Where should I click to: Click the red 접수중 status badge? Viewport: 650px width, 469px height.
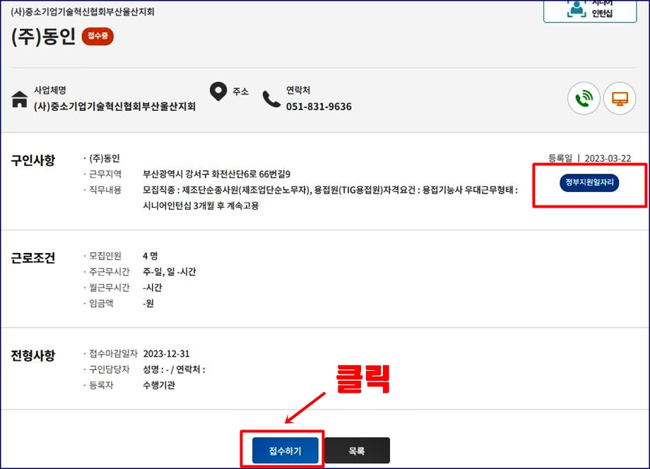coord(97,37)
